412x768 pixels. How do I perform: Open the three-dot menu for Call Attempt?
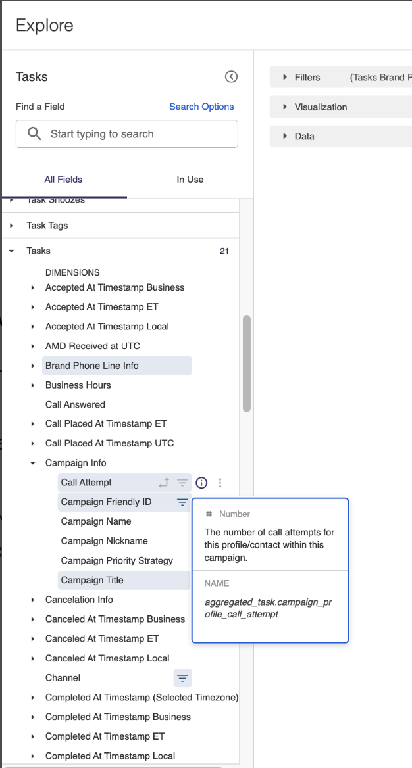pyautogui.click(x=220, y=482)
